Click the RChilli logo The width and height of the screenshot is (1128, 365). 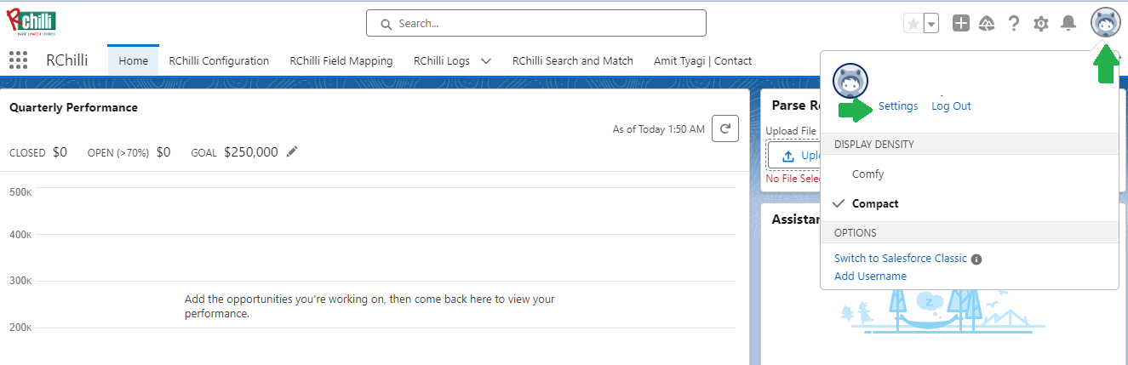(31, 22)
